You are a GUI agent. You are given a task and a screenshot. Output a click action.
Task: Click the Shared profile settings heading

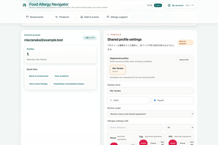point(124,39)
